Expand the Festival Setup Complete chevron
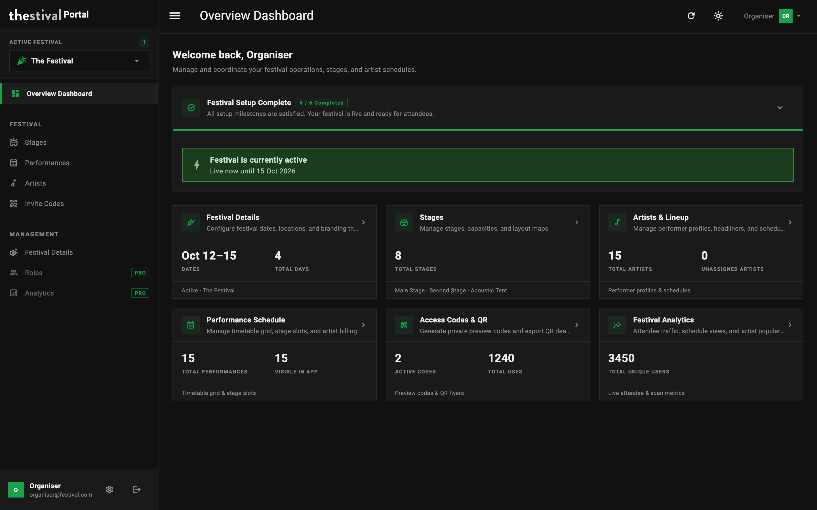The image size is (817, 510). (780, 108)
